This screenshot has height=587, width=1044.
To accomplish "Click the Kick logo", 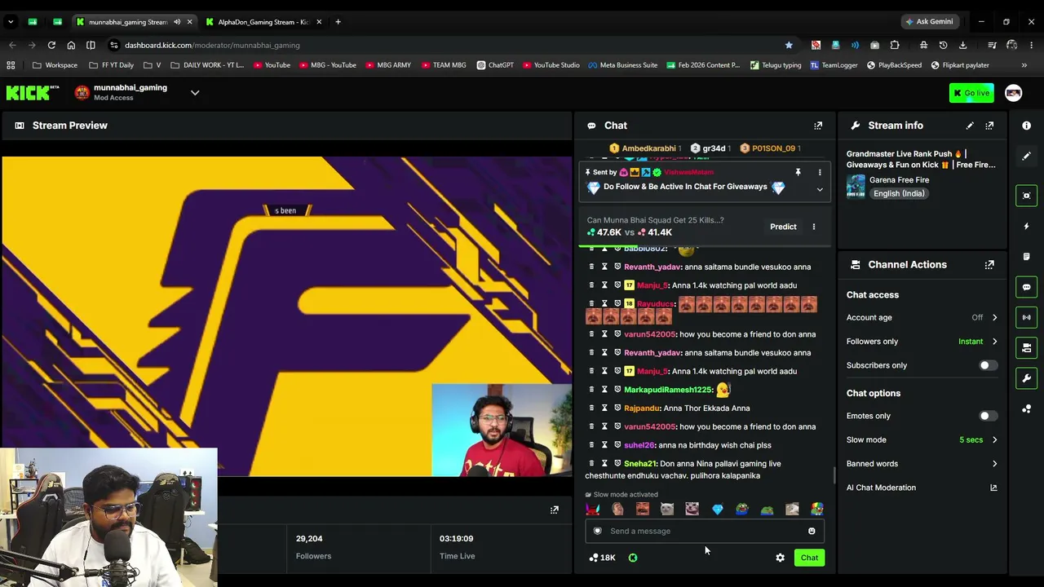I will click(33, 93).
